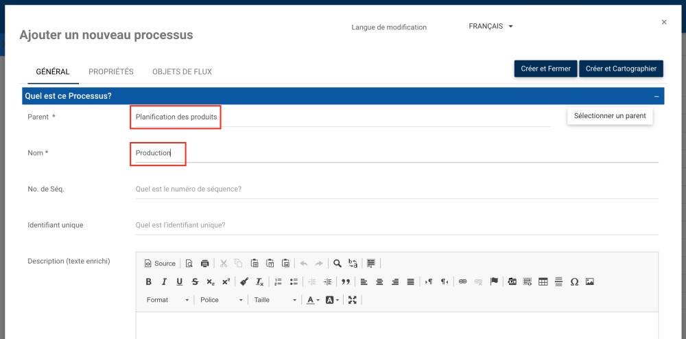Click the No. de Séq. field
Screen dimensions: 686x339
(397, 189)
